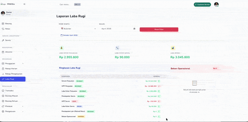Click the Rp -150.000 HPP Servis amount
This screenshot has width=248, height=122.
152,101
